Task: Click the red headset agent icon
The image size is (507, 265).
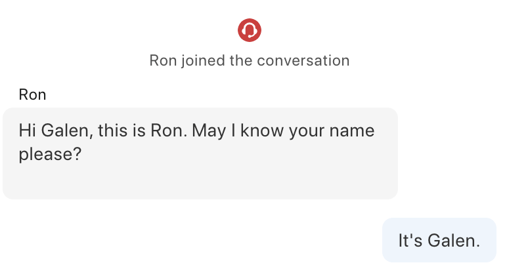Action: point(250,30)
